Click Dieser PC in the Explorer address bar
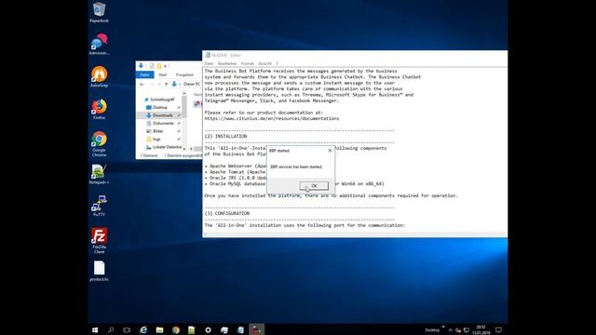Viewport: 596px width, 335px height. click(x=192, y=84)
